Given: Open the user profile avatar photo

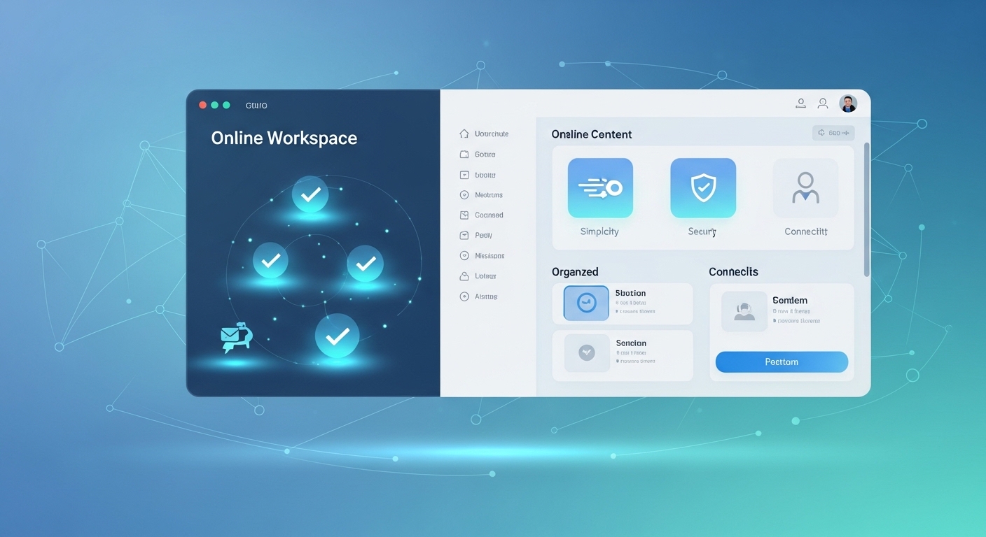Looking at the screenshot, I should (848, 103).
